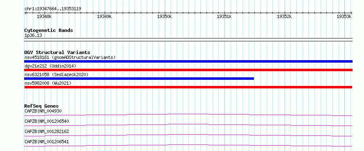The height and width of the screenshot is (151, 364).
Task: Click the black cytogenetic band 1p36.13 line
Action: click(188, 40)
